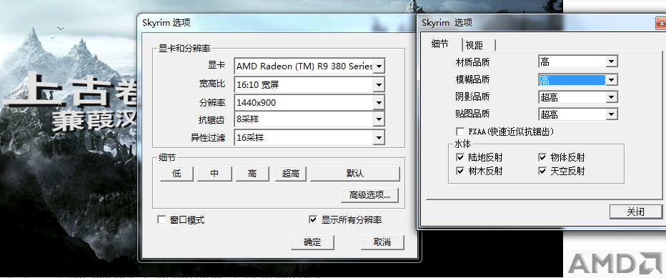
Task: Uncheck the 物体反射 checkbox
Action: 542,158
